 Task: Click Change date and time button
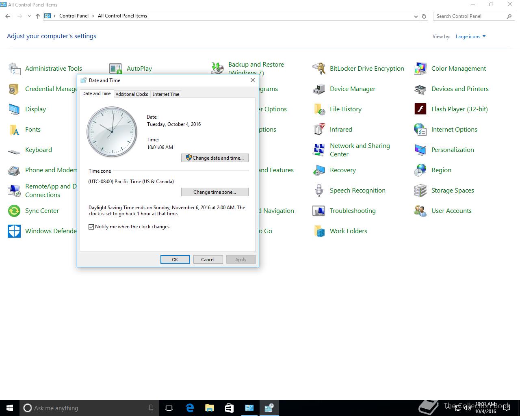coord(215,158)
